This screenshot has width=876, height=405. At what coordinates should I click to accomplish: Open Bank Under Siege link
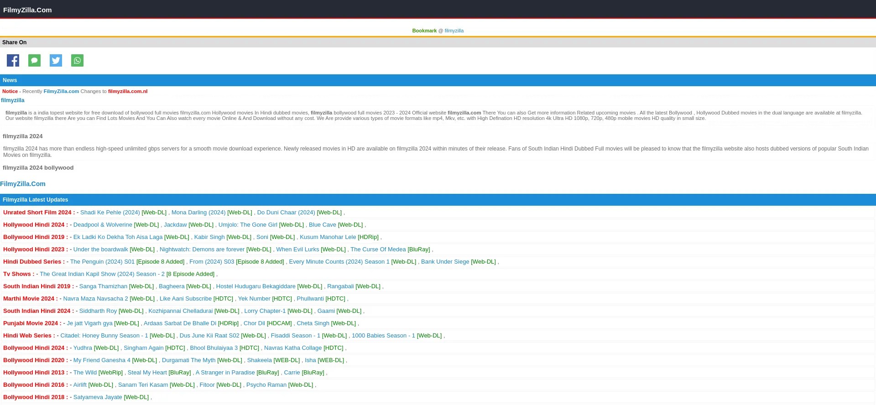tap(445, 262)
